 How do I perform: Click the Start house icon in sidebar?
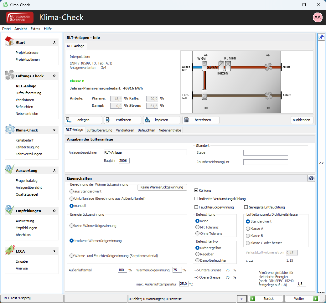coord(9,41)
